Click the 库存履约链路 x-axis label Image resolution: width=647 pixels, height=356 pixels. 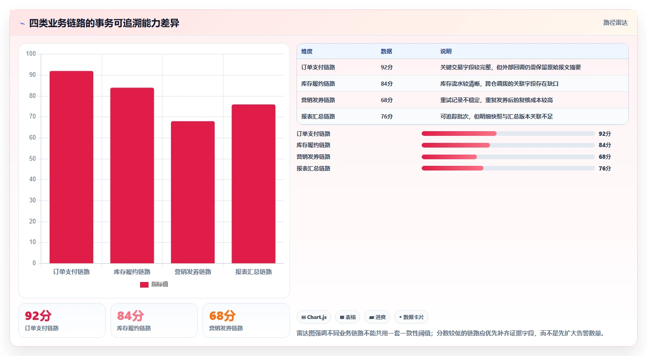point(132,272)
